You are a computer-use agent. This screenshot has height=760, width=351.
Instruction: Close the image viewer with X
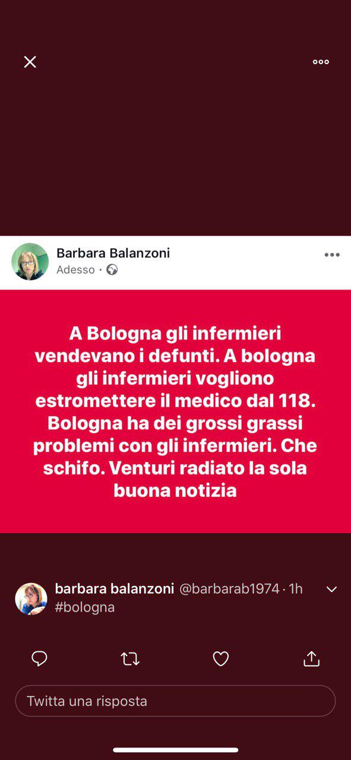coord(30,62)
